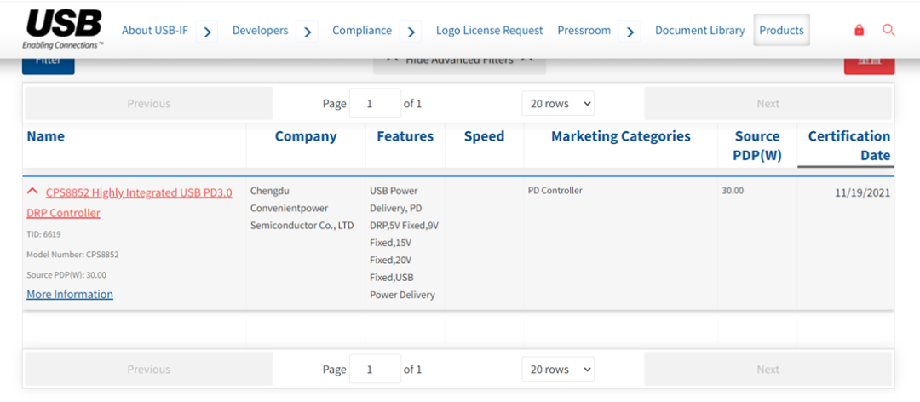
Task: Select the Products menu item
Action: coord(781,30)
